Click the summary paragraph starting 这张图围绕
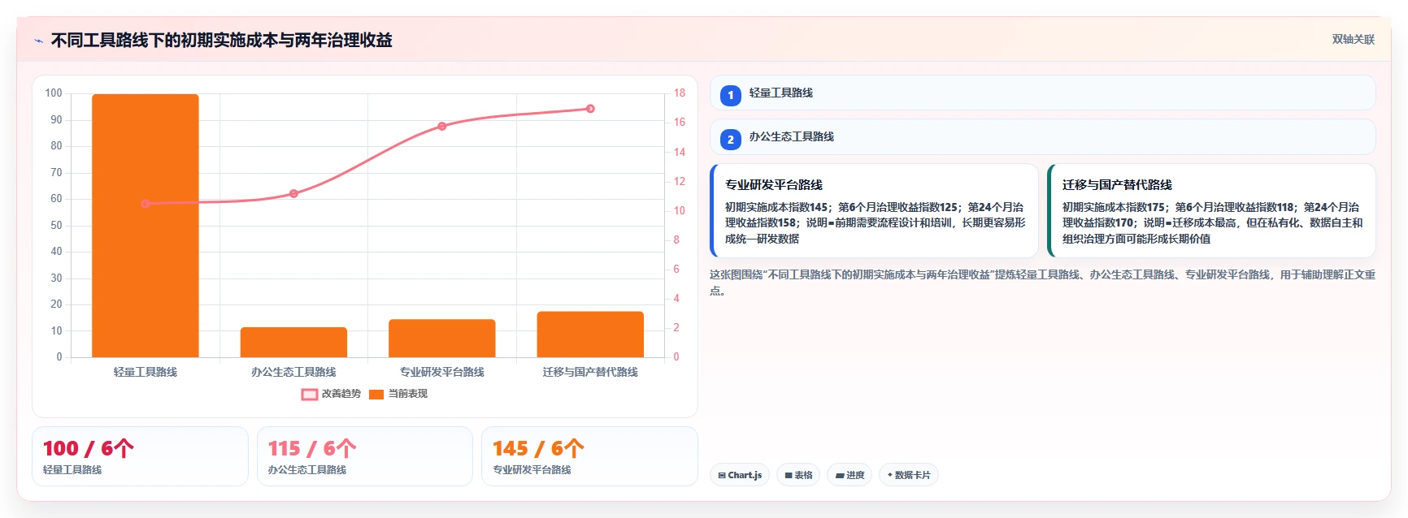 click(x=1042, y=283)
